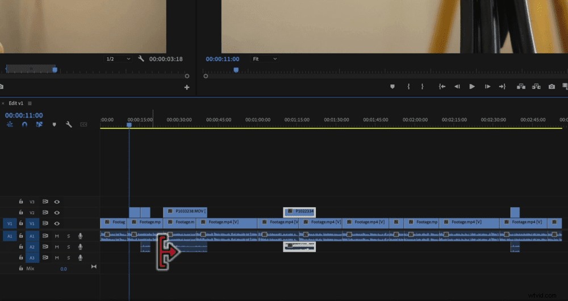Toggle sync lock for track V3
The height and width of the screenshot is (301, 568).
(45, 202)
